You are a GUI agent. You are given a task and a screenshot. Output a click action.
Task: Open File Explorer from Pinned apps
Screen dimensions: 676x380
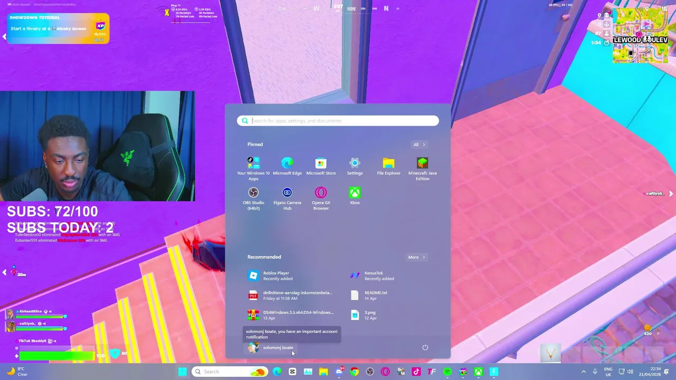[x=389, y=166]
